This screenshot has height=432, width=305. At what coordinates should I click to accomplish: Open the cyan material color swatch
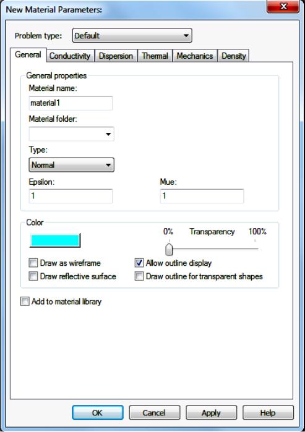click(x=55, y=240)
